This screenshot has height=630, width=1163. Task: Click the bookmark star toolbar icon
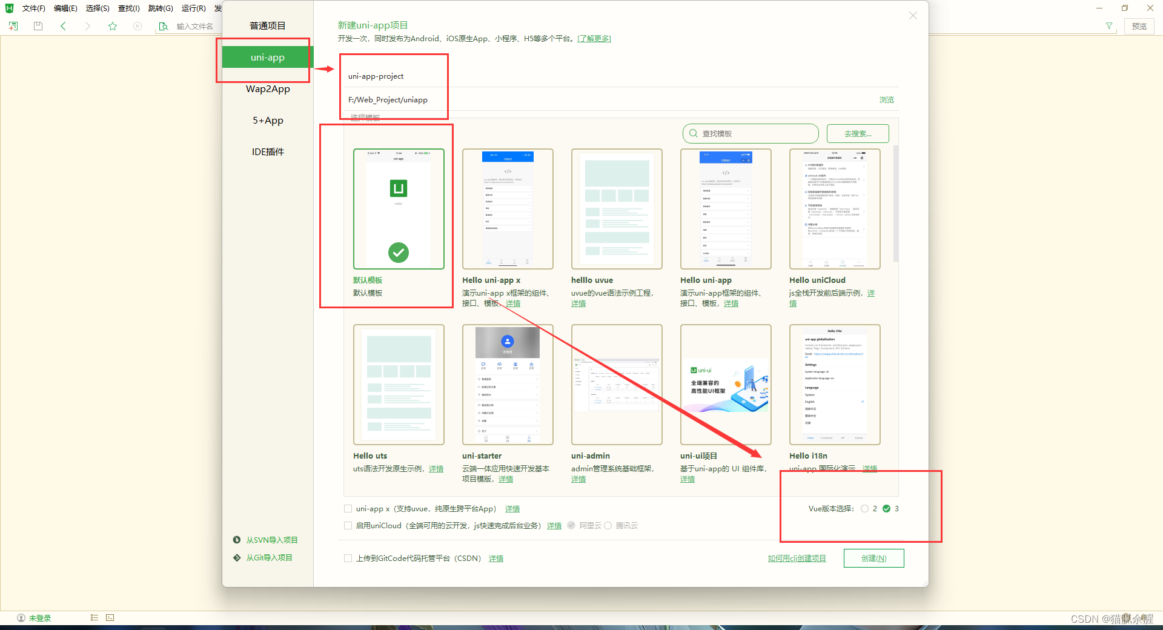point(113,26)
